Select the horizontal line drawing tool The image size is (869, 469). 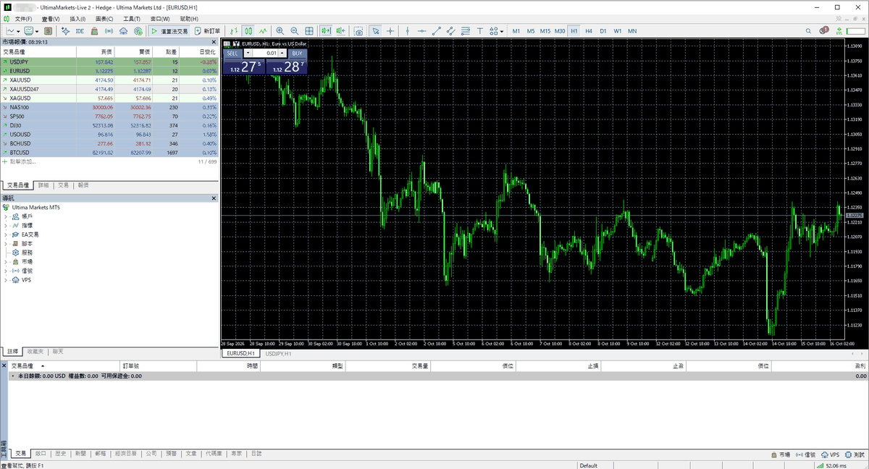point(421,31)
